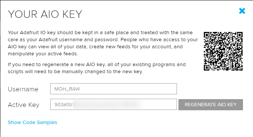Screen dimensions: 253x137
Task: Click the empty end of the Active Key field
Action: pyautogui.click(x=159, y=104)
